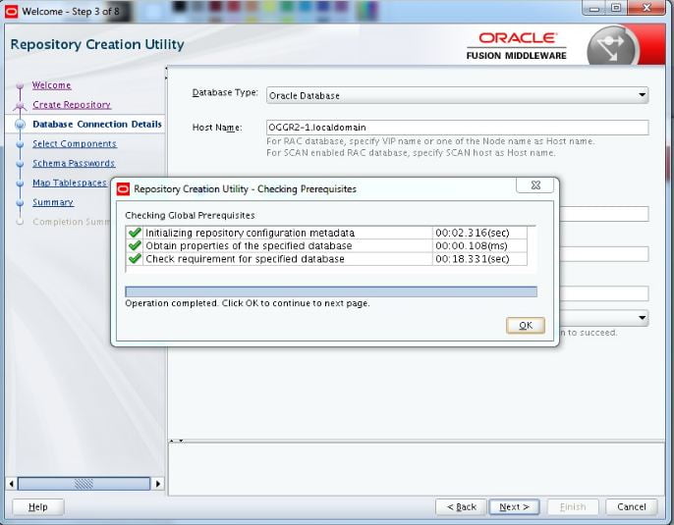This screenshot has width=674, height=525.
Task: Close the main Repository Creation Utility window
Action: [x=646, y=8]
